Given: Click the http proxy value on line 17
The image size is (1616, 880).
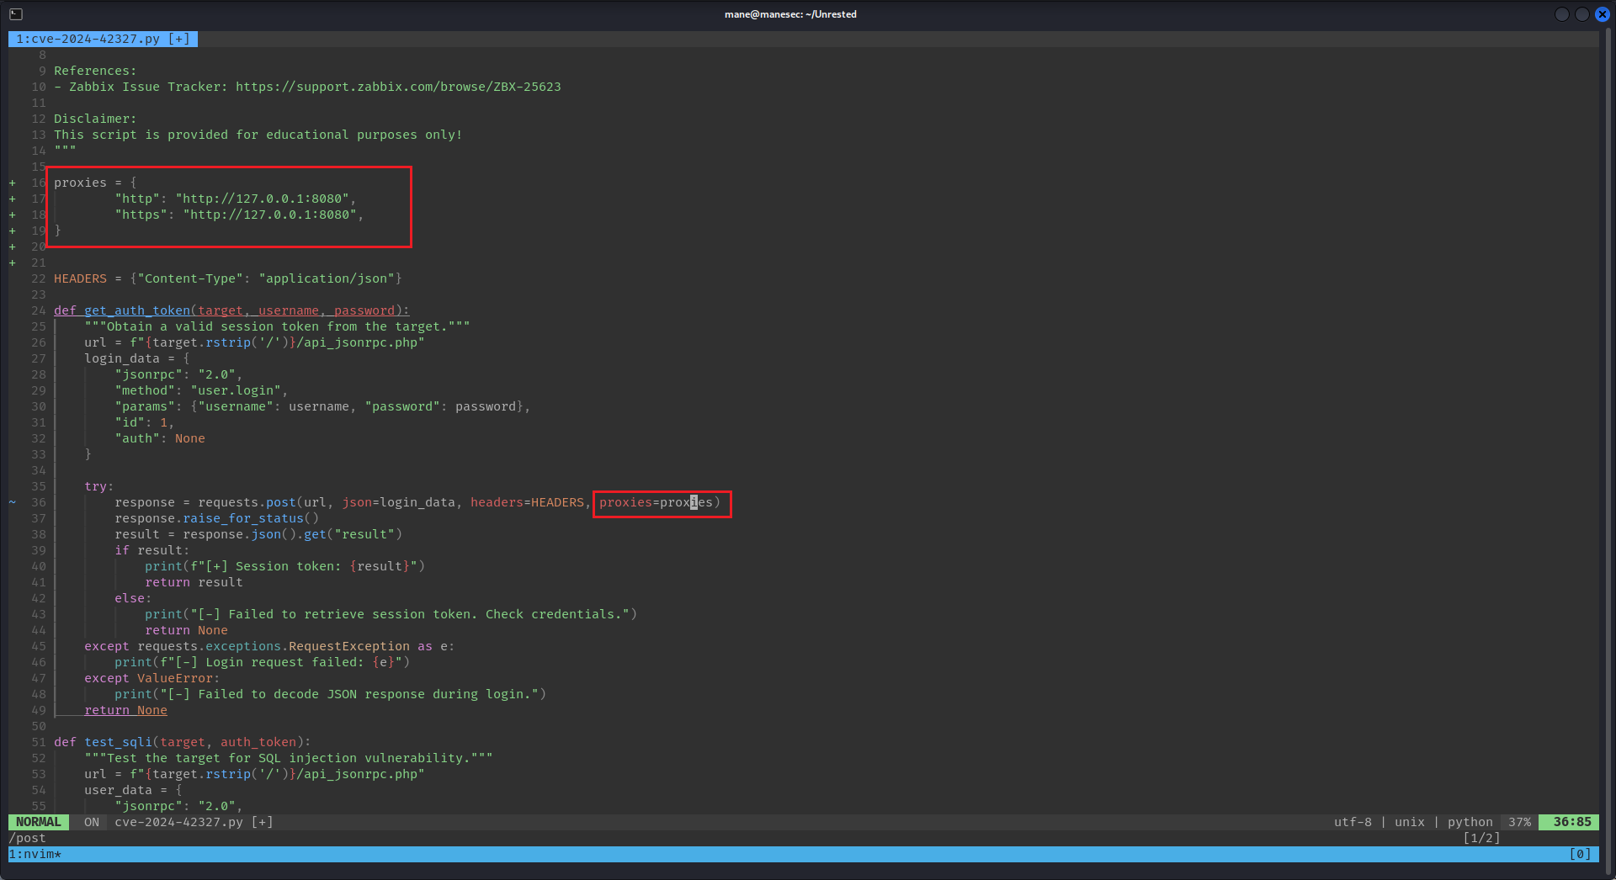Looking at the screenshot, I should coord(263,199).
